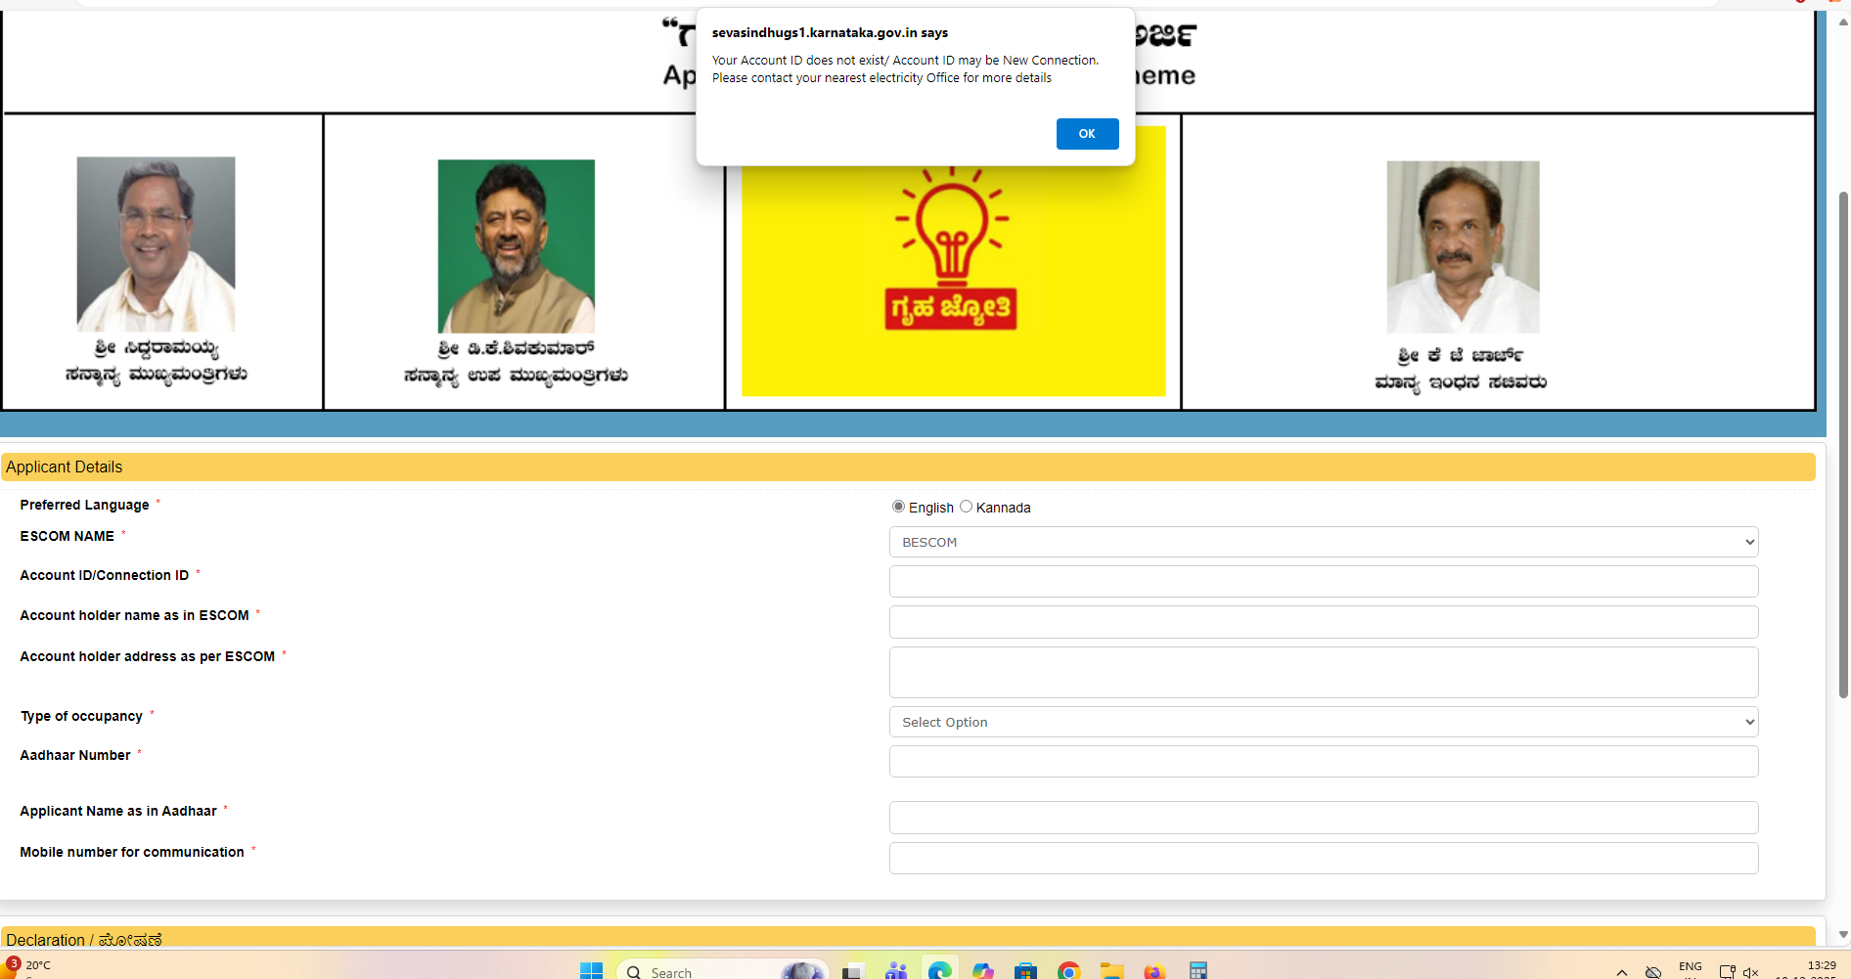Expand the Type of occupancy dropdown
The image size is (1851, 979).
[1323, 722]
